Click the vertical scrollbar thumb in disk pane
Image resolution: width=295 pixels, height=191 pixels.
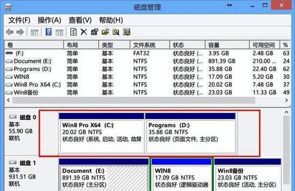click(x=286, y=150)
